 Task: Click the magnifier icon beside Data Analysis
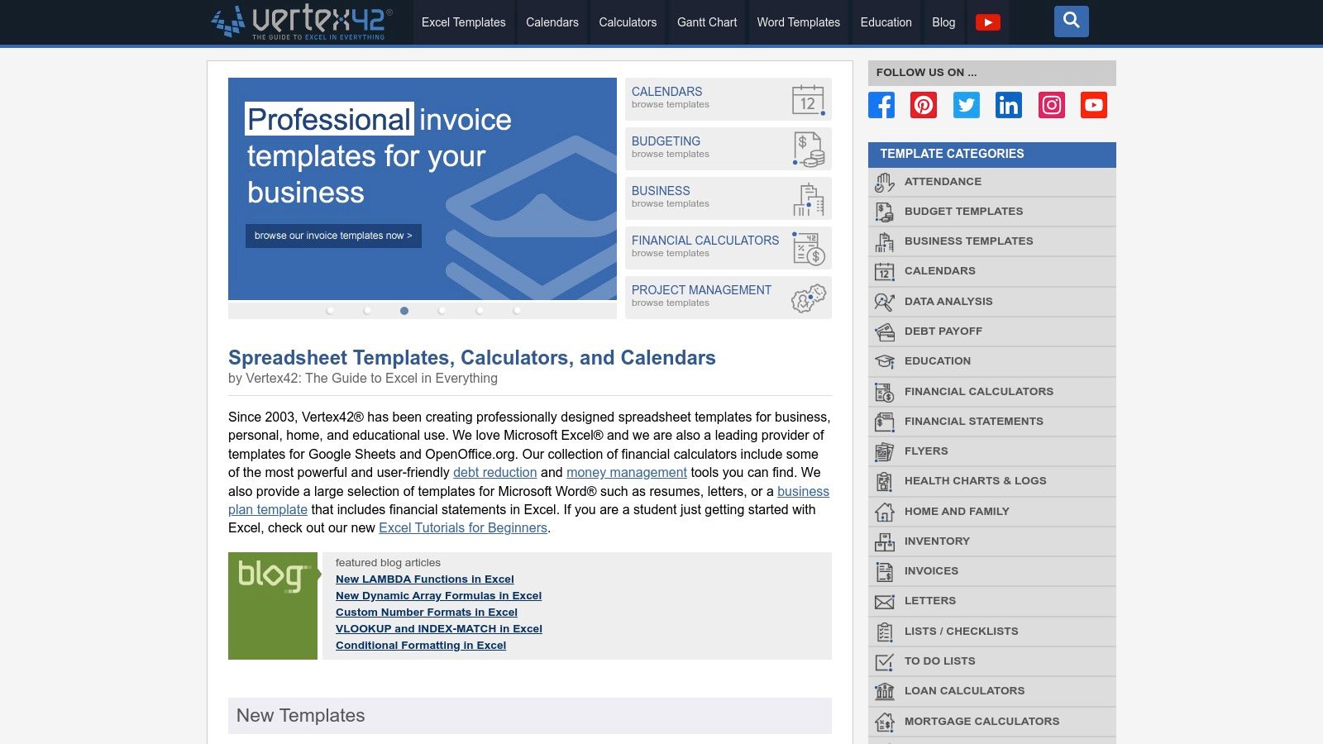(x=885, y=302)
